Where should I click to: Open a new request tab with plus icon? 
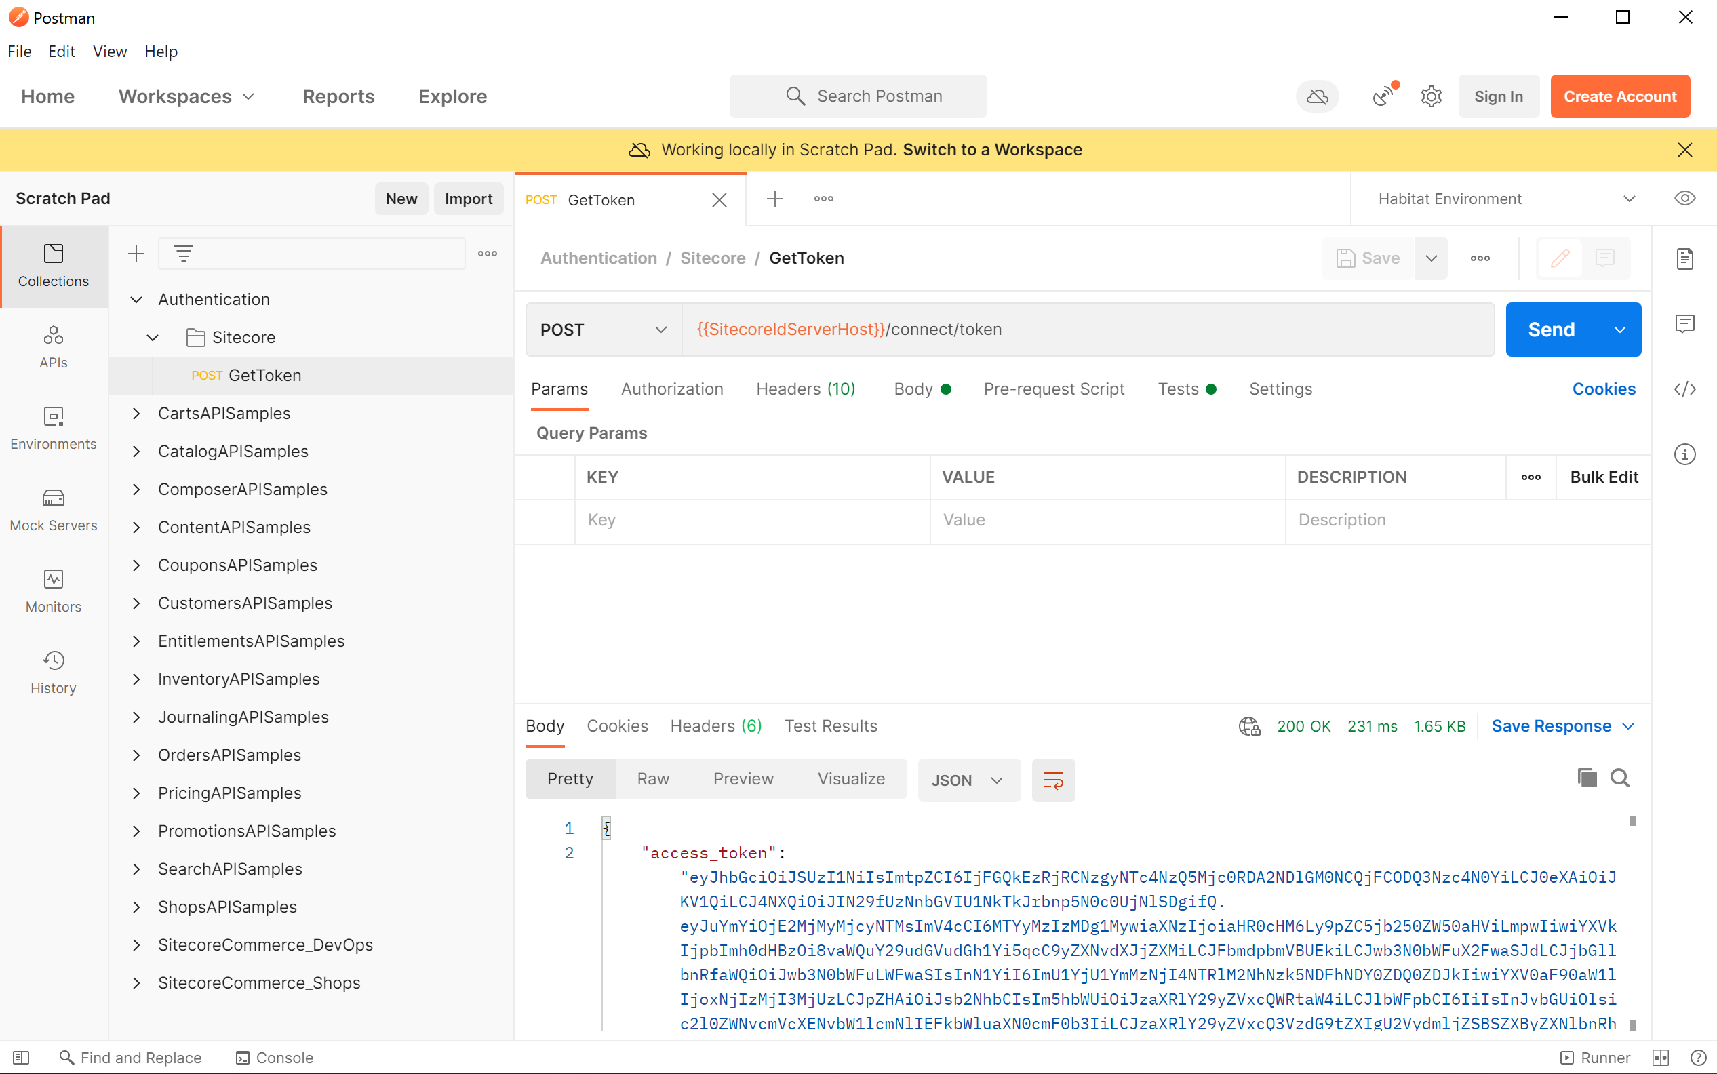(x=775, y=199)
